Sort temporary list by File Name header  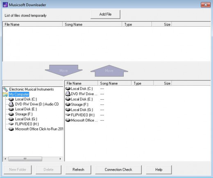32,25
